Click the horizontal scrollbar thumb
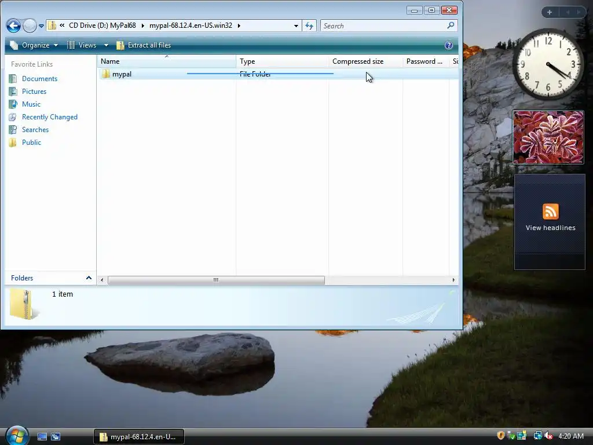593x445 pixels. point(216,280)
